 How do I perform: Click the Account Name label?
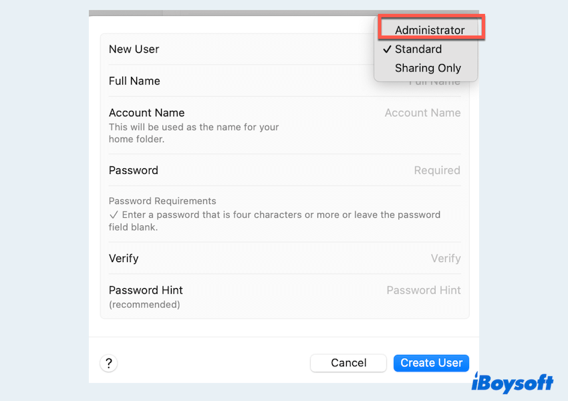pos(146,113)
